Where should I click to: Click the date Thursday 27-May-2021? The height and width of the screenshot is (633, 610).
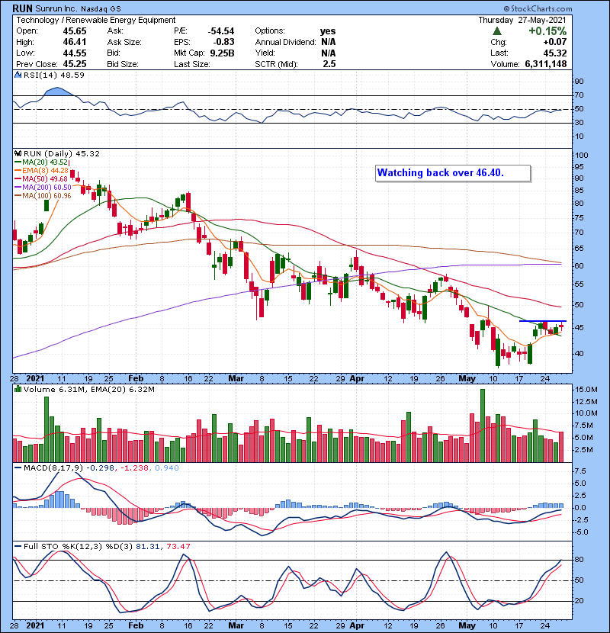click(x=522, y=20)
